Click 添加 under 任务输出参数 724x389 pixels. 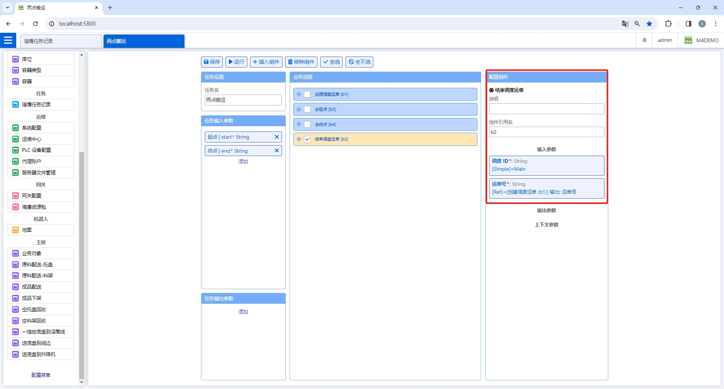point(243,312)
